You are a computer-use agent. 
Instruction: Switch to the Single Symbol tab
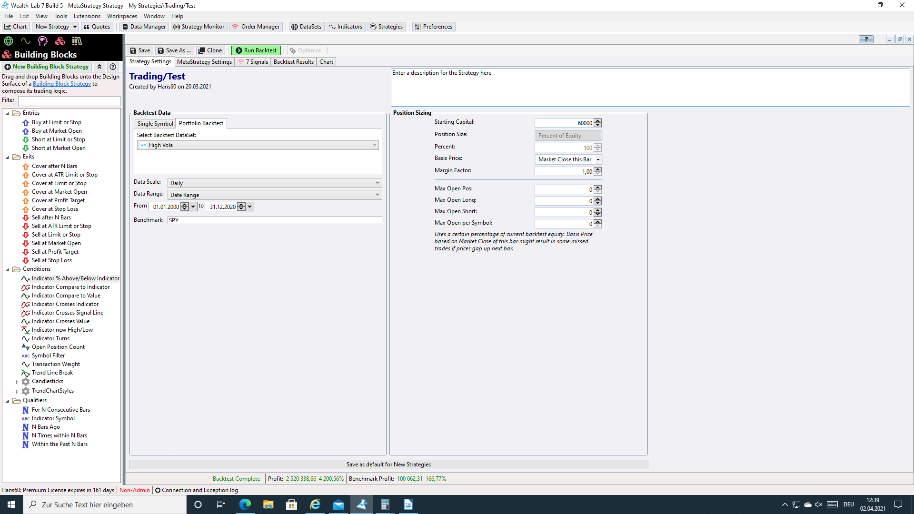155,124
